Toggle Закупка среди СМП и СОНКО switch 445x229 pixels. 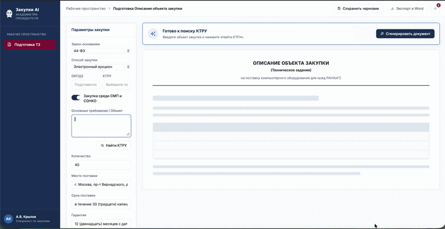click(76, 98)
